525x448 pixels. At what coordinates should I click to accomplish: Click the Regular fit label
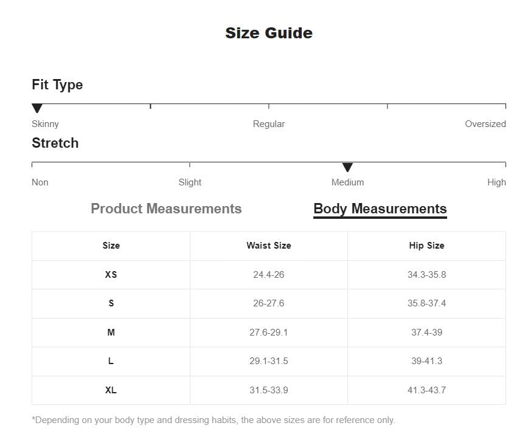point(268,124)
